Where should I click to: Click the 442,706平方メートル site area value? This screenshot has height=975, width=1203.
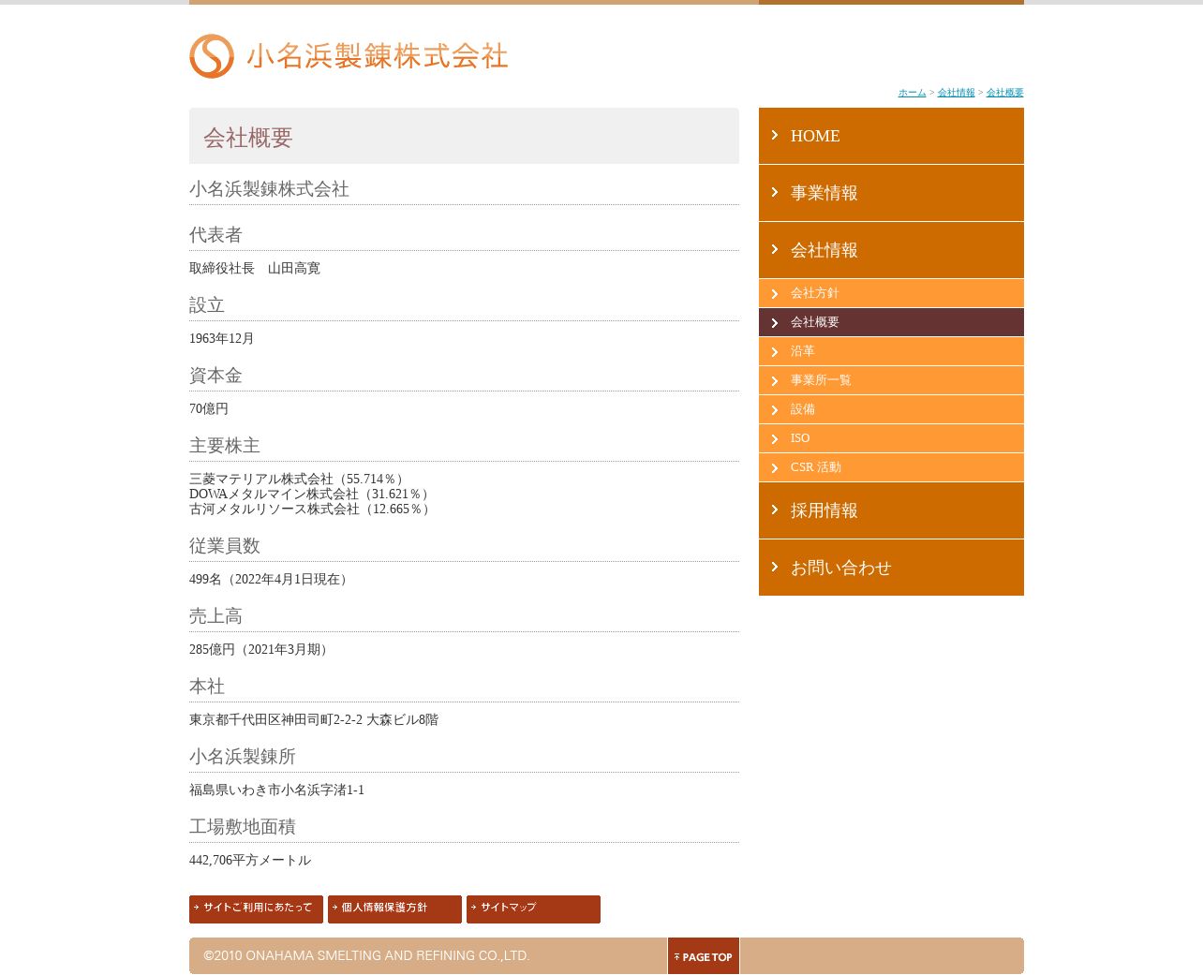point(250,861)
